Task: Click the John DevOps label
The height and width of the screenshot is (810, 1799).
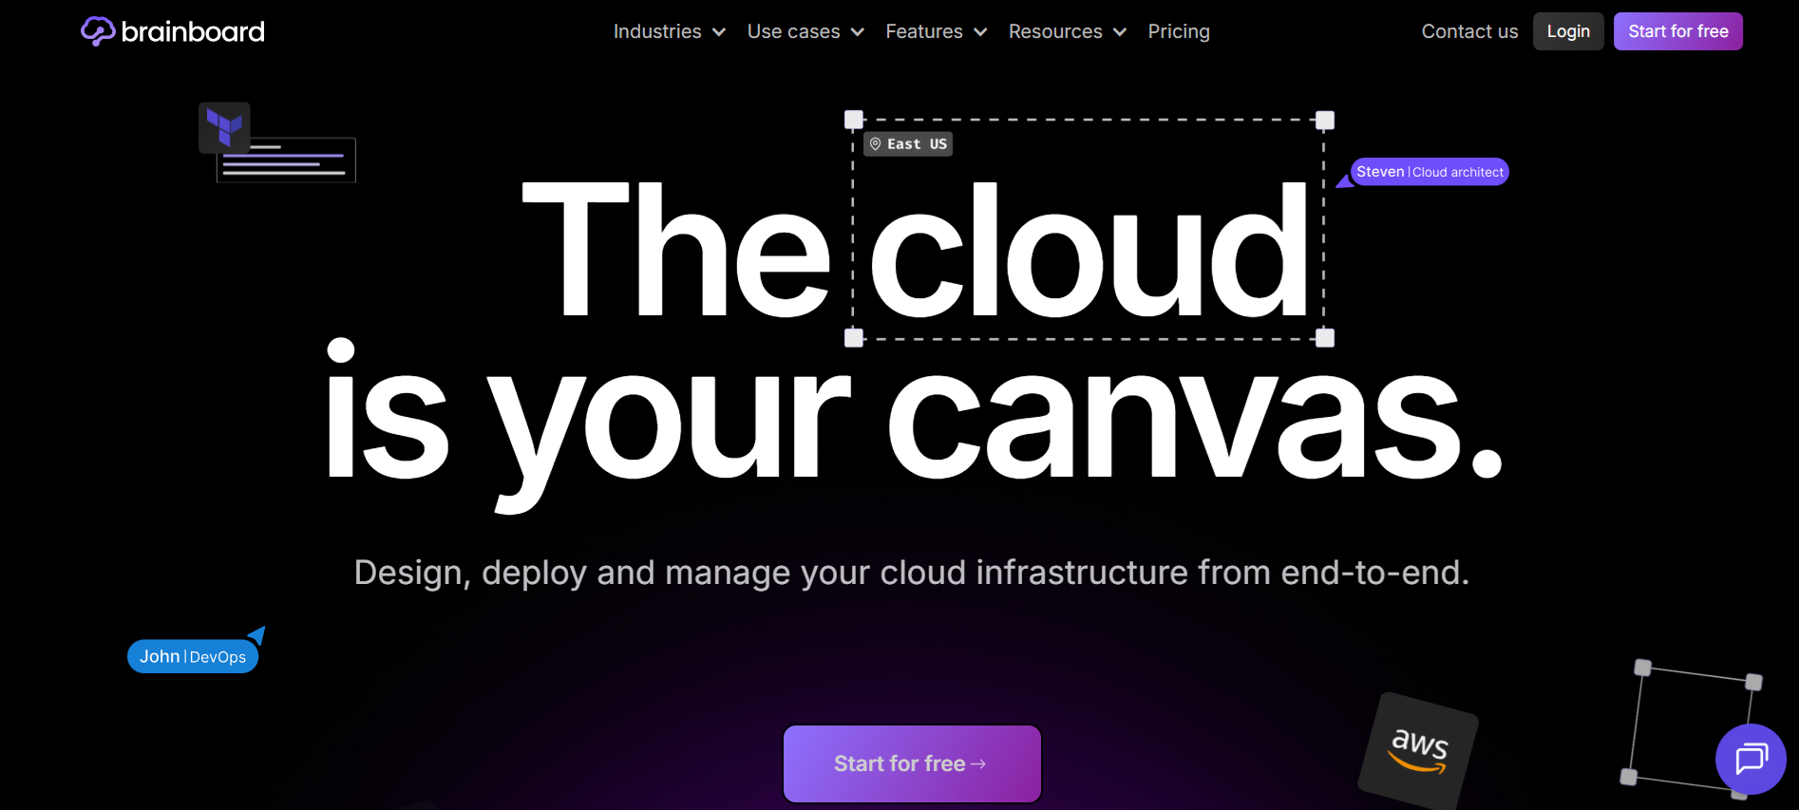Action: pyautogui.click(x=193, y=656)
